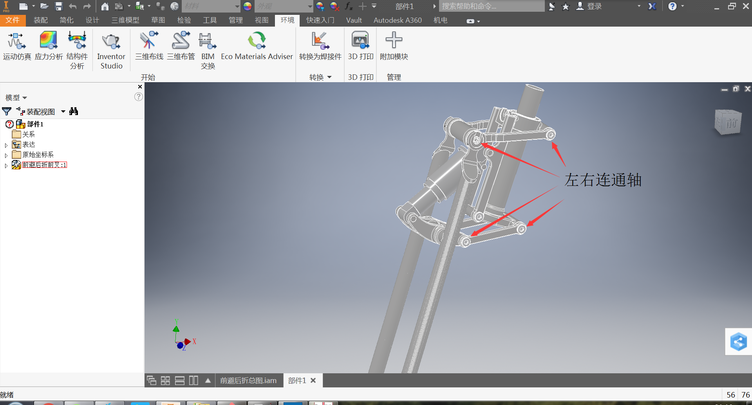The image size is (752, 405).
Task: Switch to Vault ribbon tab
Action: point(354,20)
